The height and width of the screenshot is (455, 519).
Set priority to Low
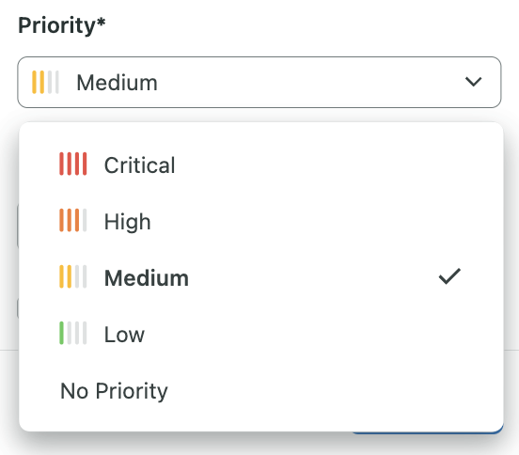click(124, 335)
